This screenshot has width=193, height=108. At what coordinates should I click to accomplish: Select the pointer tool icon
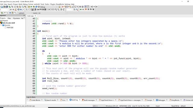coord(27,9)
